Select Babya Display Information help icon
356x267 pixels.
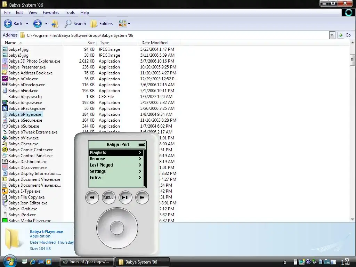click(x=5, y=173)
